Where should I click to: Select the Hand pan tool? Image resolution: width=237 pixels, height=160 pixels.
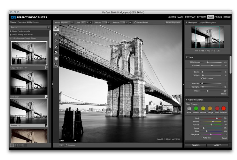click(56, 59)
